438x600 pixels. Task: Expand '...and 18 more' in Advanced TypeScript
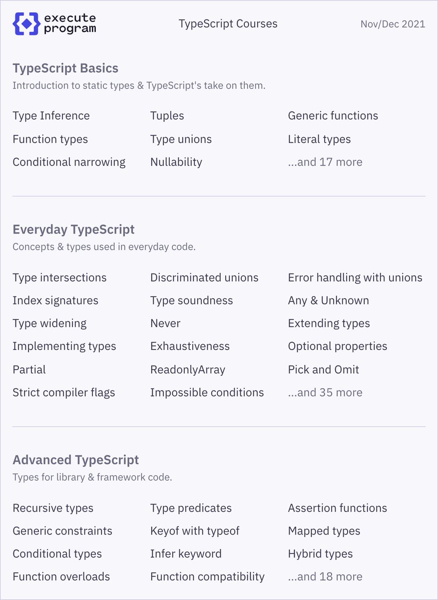pyautogui.click(x=325, y=576)
